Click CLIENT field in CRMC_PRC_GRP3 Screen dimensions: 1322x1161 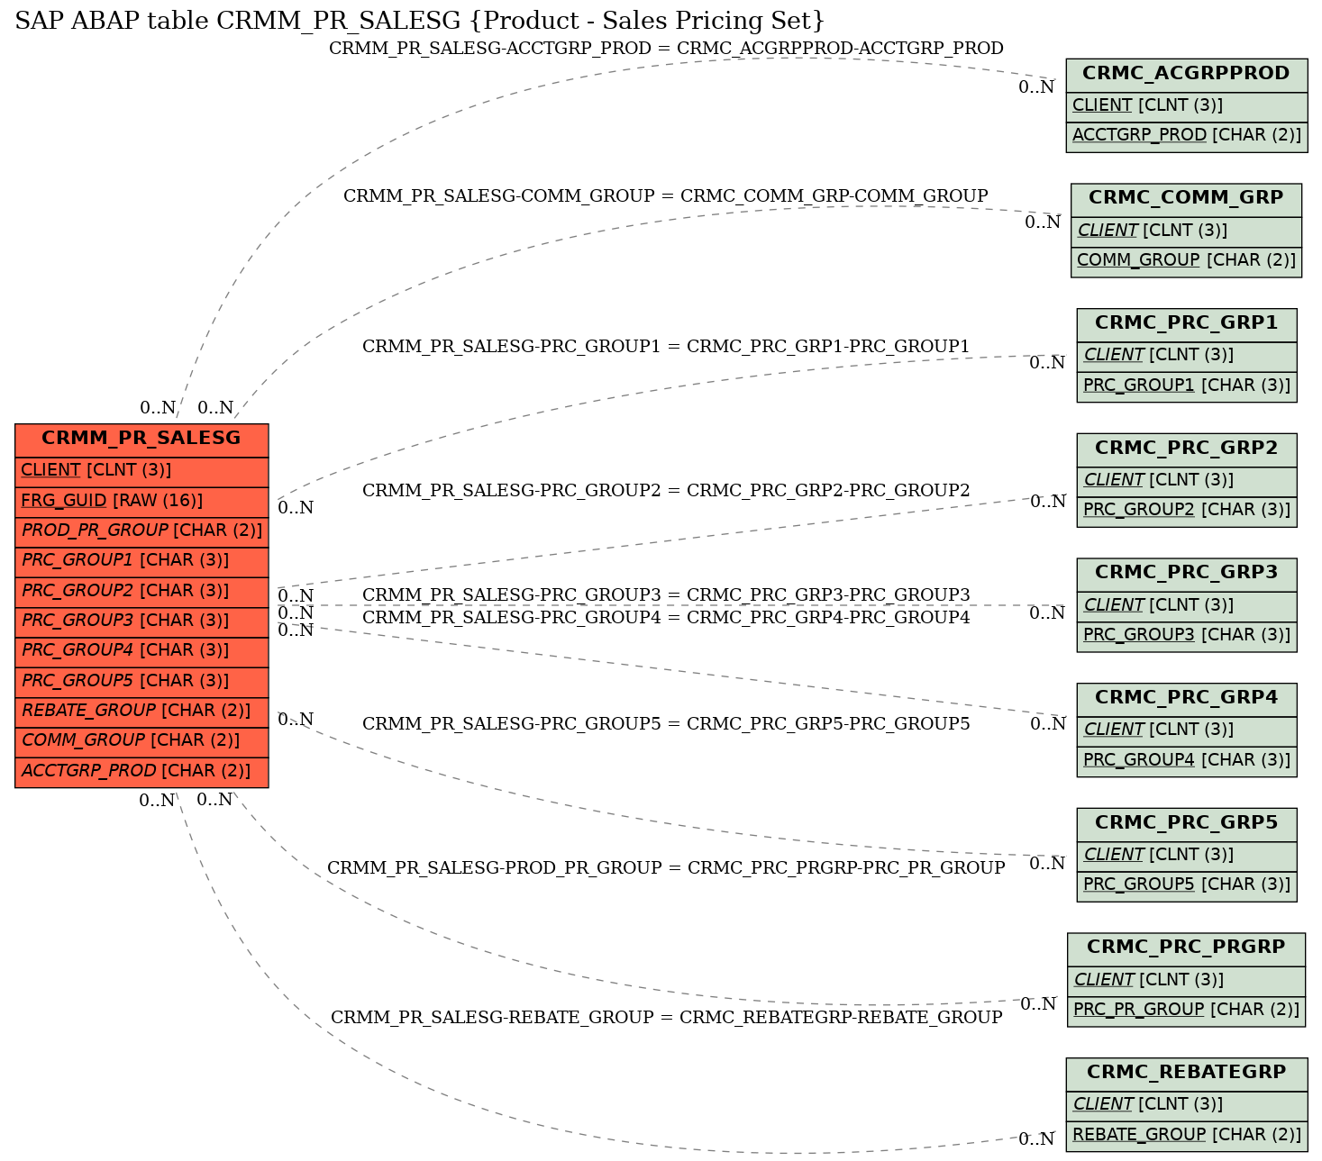(1186, 606)
